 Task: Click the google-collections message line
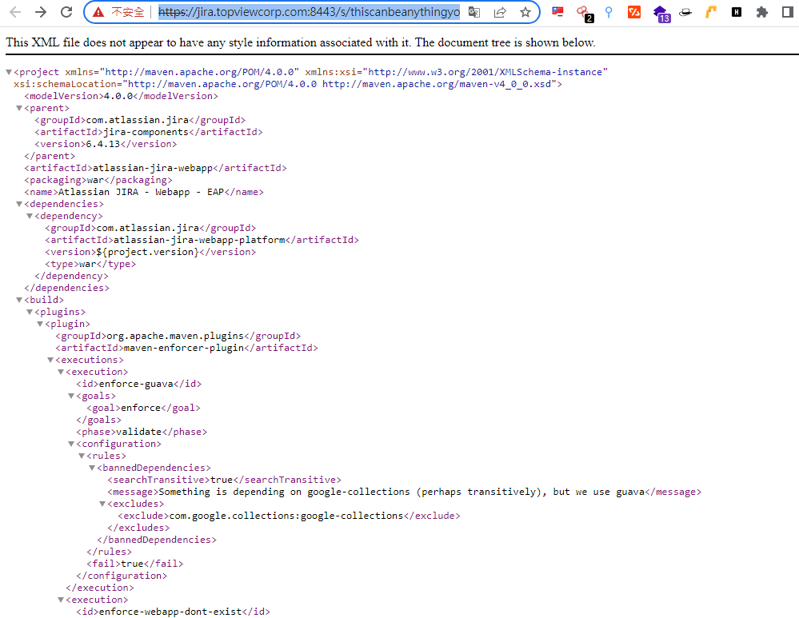[405, 492]
